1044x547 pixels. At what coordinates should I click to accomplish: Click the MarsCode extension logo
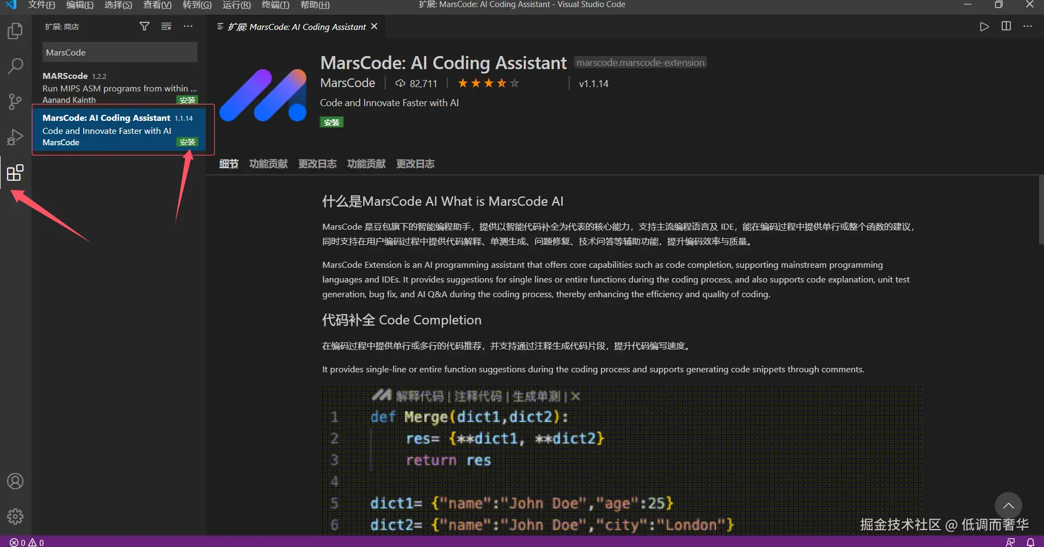click(263, 95)
